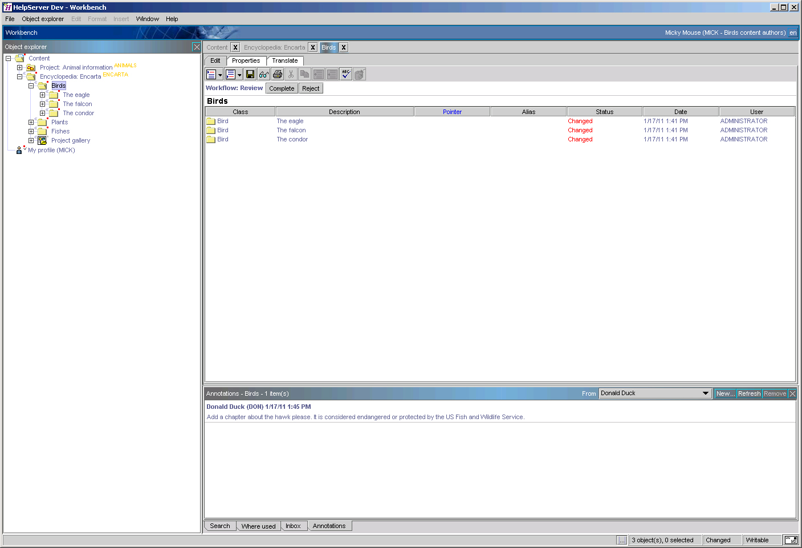
Task: Expand the Plants tree node
Action: [x=31, y=122]
